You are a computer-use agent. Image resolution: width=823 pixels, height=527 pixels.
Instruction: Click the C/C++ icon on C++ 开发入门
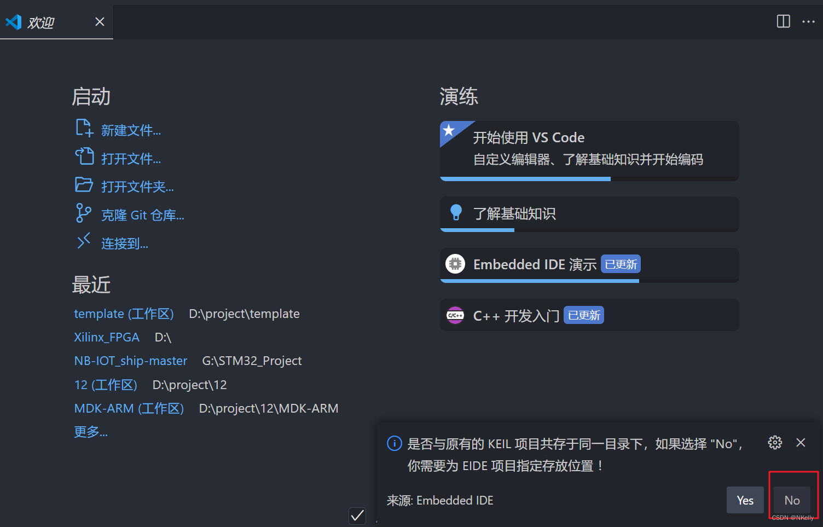[x=455, y=315]
